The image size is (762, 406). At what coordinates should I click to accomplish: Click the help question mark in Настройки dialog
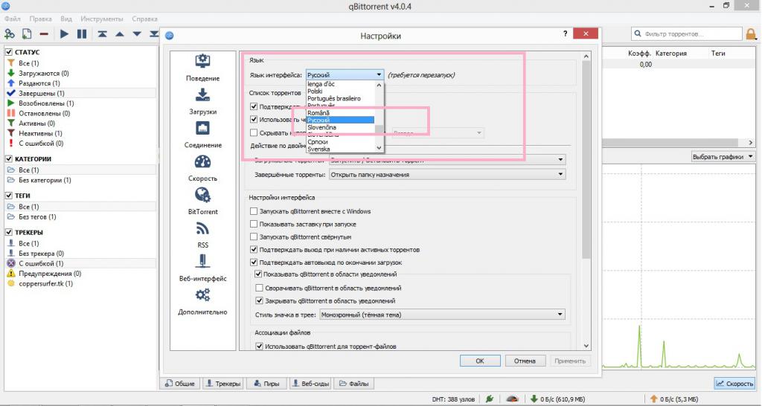(x=565, y=34)
